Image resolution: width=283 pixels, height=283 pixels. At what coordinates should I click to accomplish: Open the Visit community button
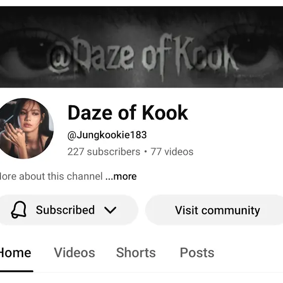[x=214, y=210]
